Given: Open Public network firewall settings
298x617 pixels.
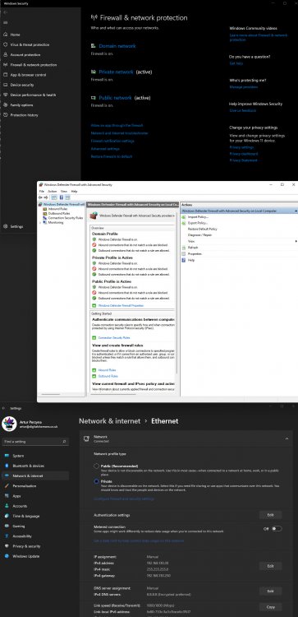Looking at the screenshot, I should pyautogui.click(x=115, y=98).
